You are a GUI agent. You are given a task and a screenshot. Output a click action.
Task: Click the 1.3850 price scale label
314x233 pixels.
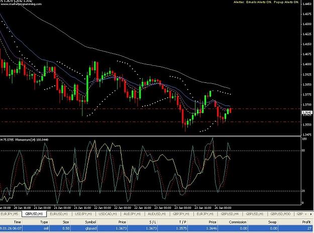[x=307, y=84]
